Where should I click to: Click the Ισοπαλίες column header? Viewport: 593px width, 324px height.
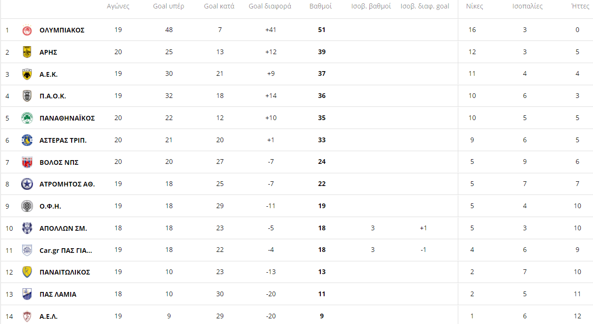click(528, 7)
